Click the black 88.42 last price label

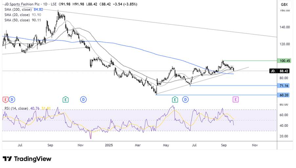click(284, 71)
